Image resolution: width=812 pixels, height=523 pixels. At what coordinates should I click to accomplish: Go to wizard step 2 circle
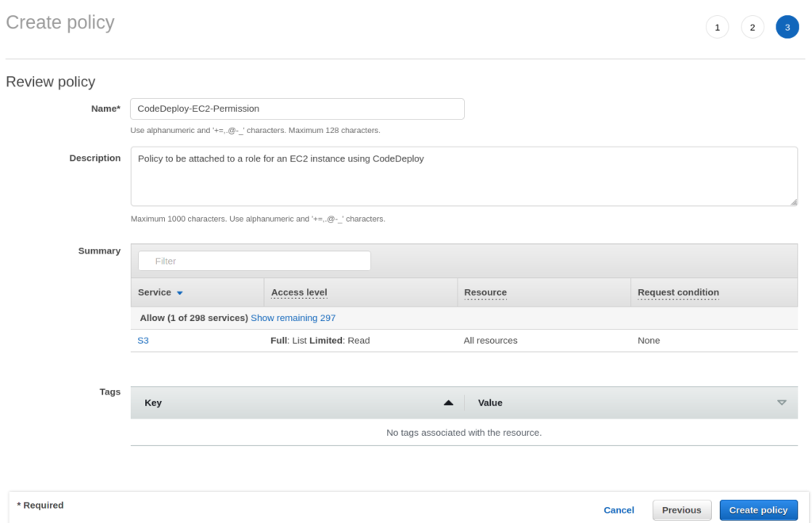pos(752,27)
